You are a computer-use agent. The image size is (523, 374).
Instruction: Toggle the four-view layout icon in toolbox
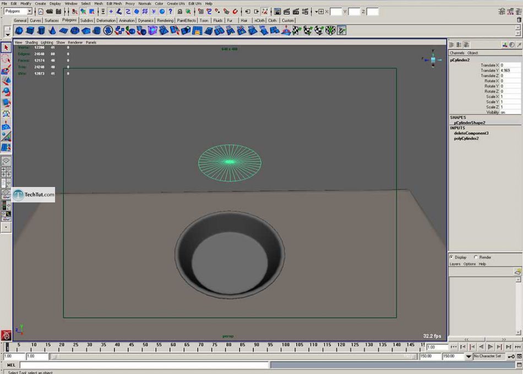pos(6,172)
